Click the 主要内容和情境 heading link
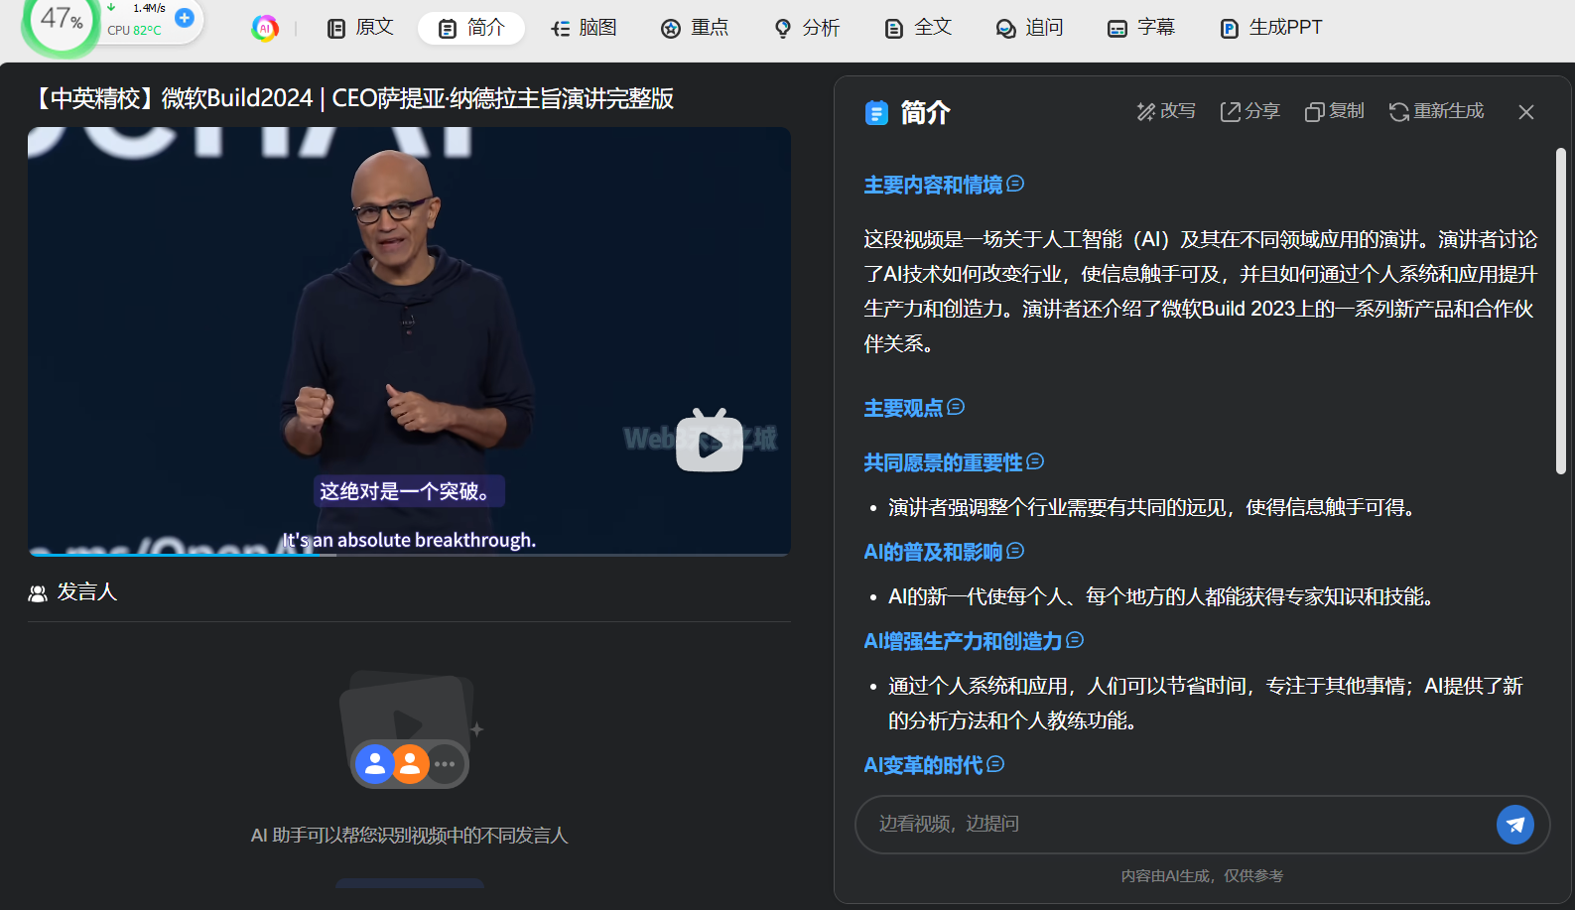The height and width of the screenshot is (910, 1575). tap(933, 185)
